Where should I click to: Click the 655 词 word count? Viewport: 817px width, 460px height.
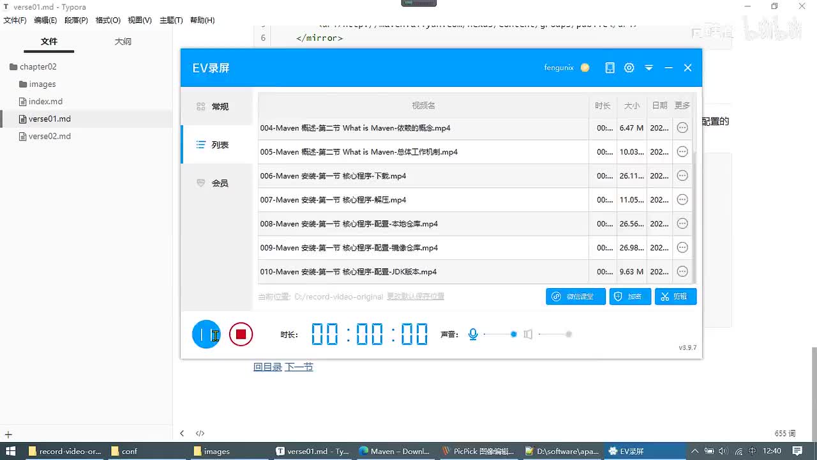point(785,433)
